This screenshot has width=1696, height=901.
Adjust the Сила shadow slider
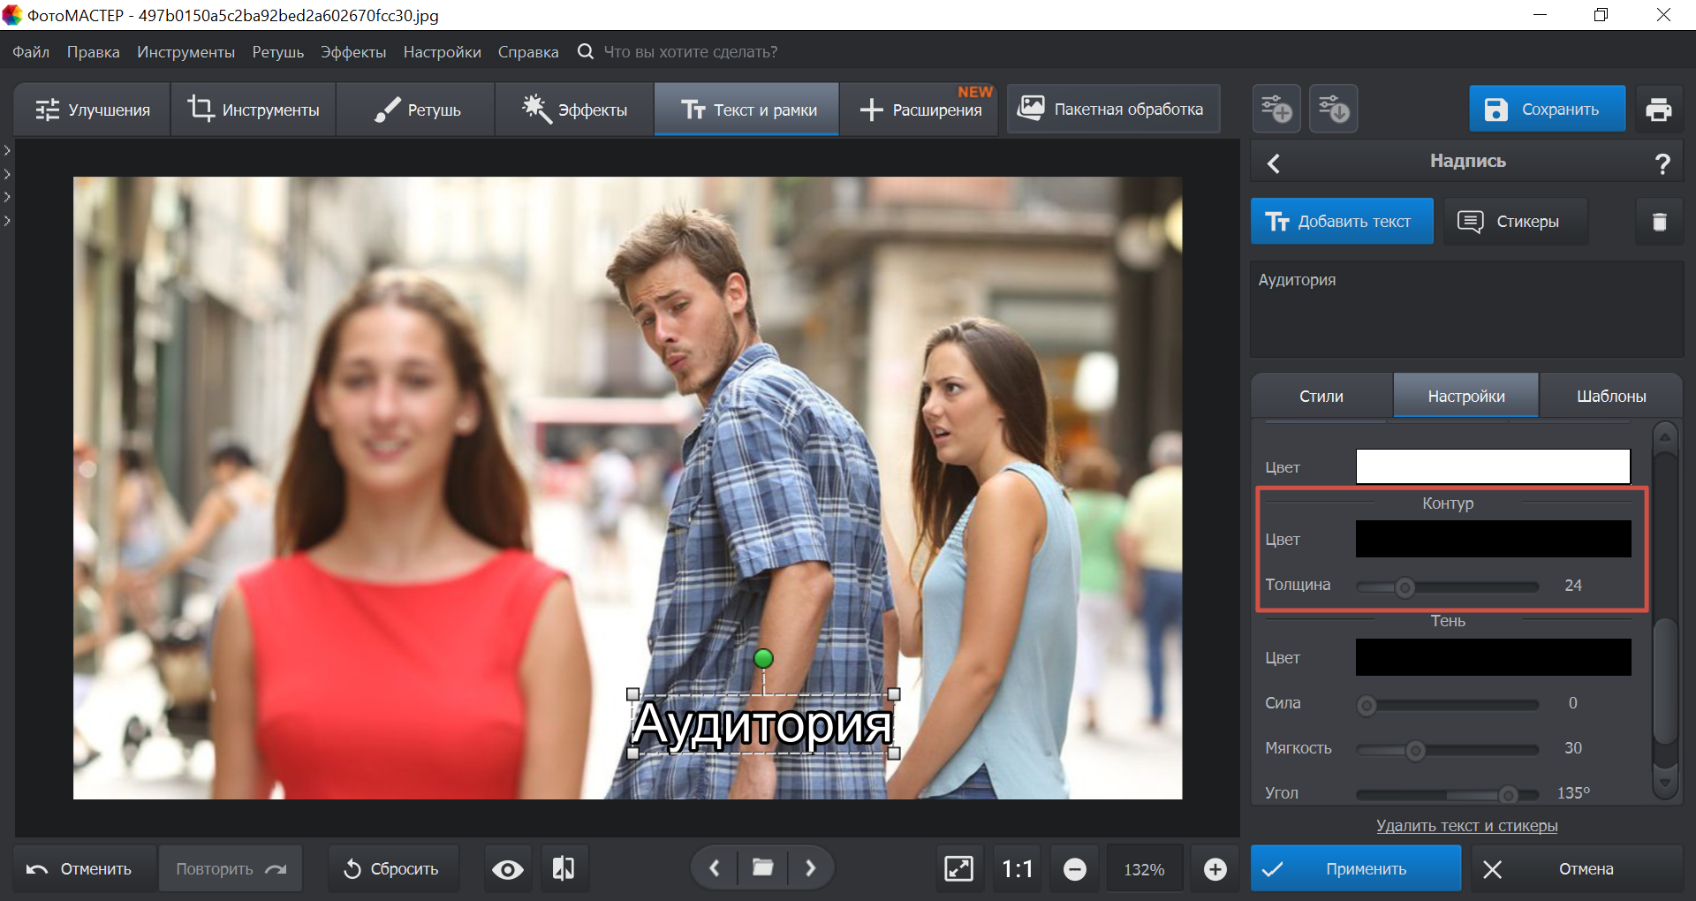click(1367, 705)
